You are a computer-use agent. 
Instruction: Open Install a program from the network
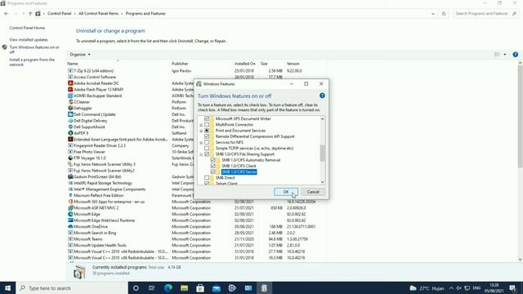pos(32,62)
